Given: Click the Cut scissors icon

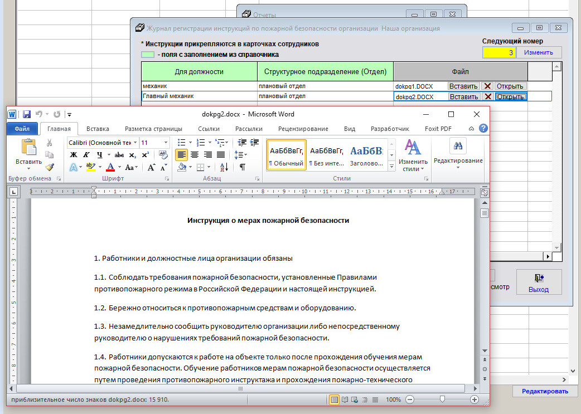Looking at the screenshot, I should point(50,143).
